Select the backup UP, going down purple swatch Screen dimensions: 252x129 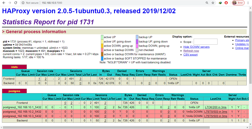pos(137,42)
